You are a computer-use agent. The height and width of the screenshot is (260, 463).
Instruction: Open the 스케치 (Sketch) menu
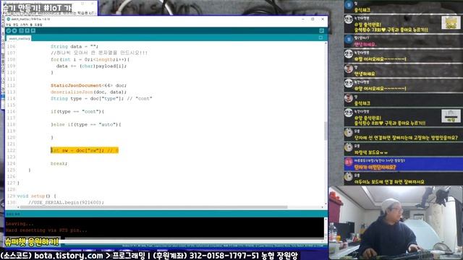point(24,25)
